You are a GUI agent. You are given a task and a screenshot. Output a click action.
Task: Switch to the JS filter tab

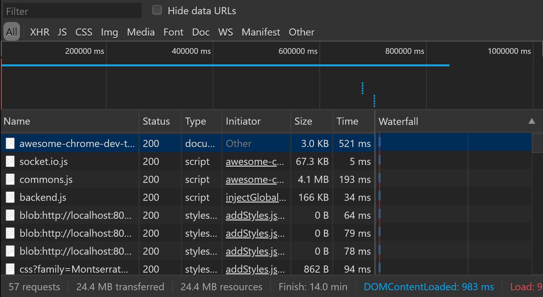pyautogui.click(x=62, y=32)
